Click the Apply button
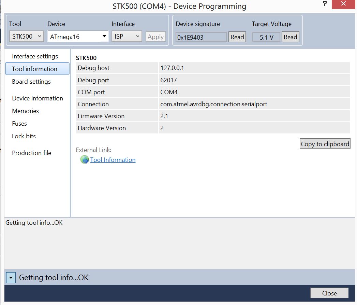Viewport: 357px width, 305px height. [155, 37]
